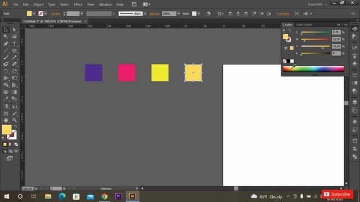This screenshot has height=202, width=360.
Task: Open the stroke color dropdown in control bar
Action: click(x=46, y=13)
